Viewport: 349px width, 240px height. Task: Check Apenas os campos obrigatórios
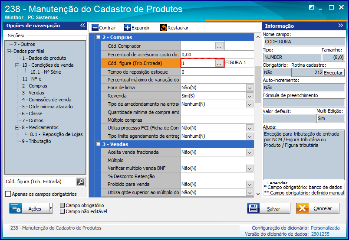click(x=8, y=194)
